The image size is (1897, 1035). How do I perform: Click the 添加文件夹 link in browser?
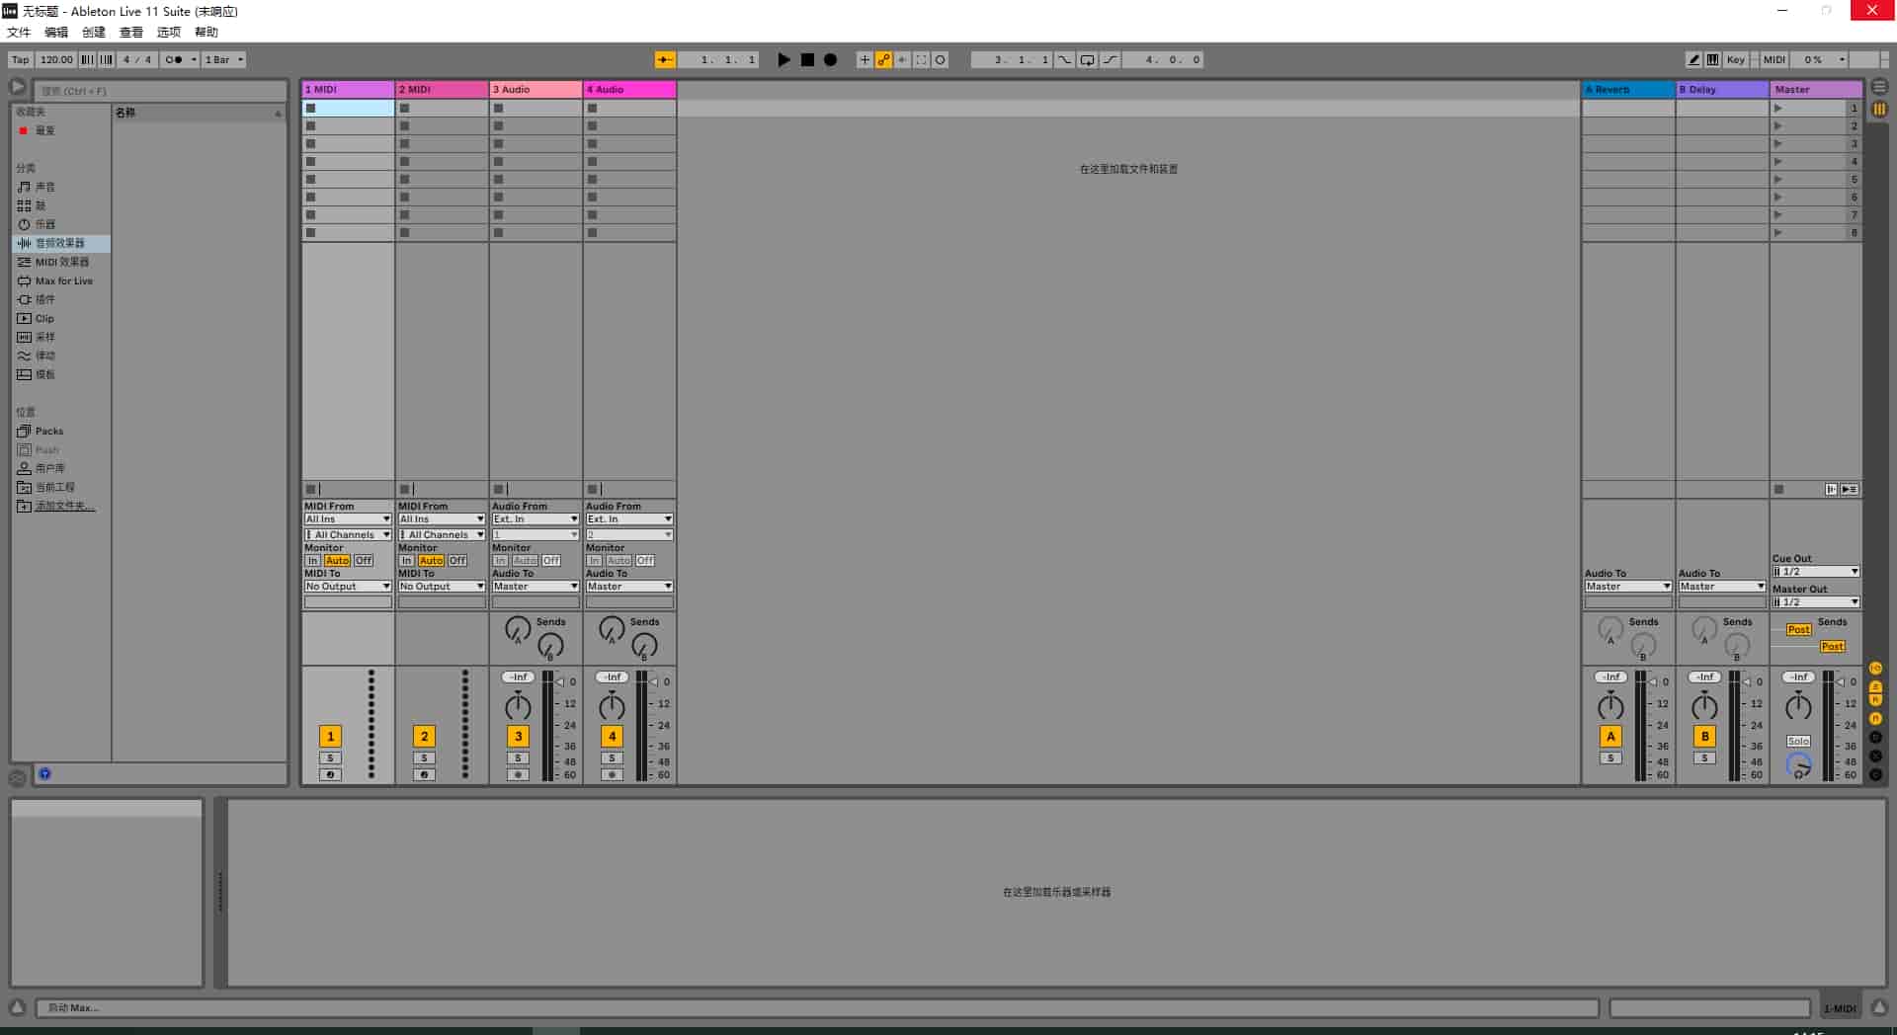click(65, 507)
